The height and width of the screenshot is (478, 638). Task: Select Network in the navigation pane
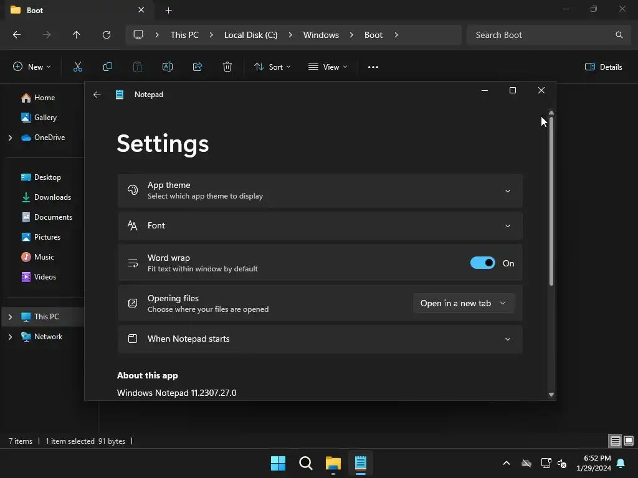pyautogui.click(x=48, y=337)
